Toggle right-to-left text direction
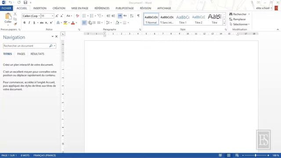This screenshot has width=281, height=158. (x=125, y=16)
